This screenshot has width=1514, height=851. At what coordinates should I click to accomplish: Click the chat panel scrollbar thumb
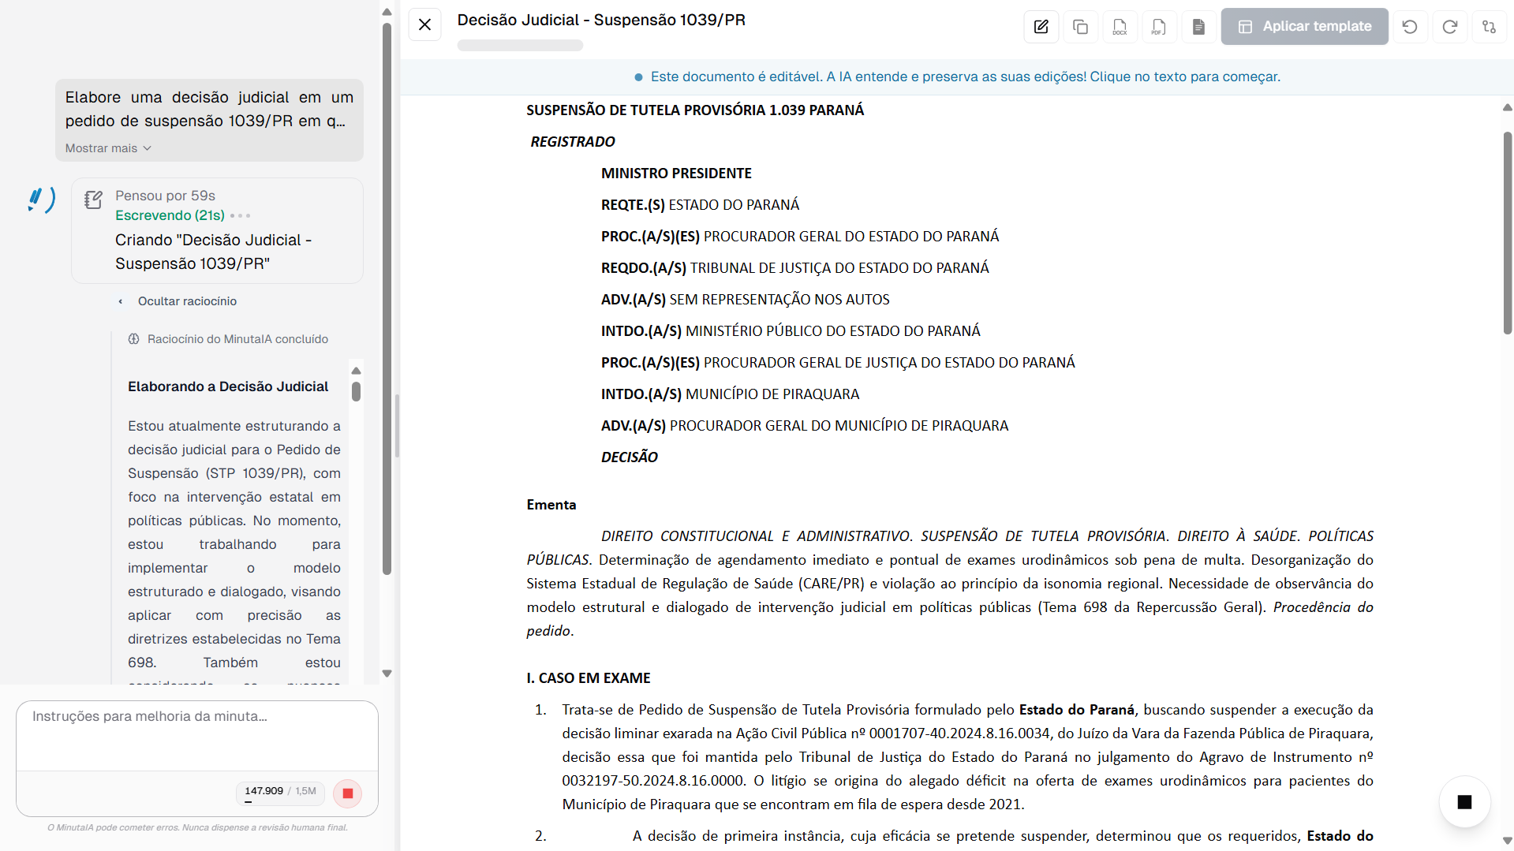coord(387,299)
